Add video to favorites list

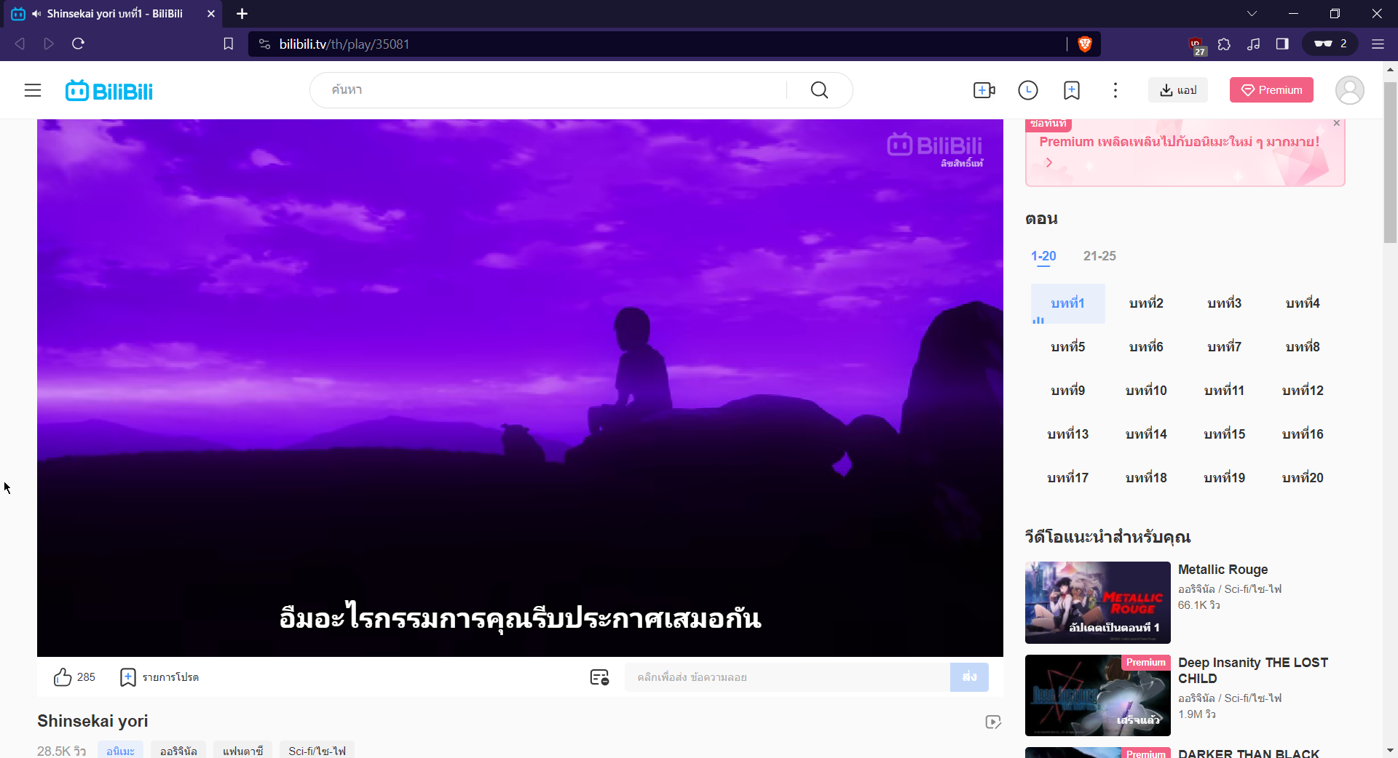(x=159, y=677)
